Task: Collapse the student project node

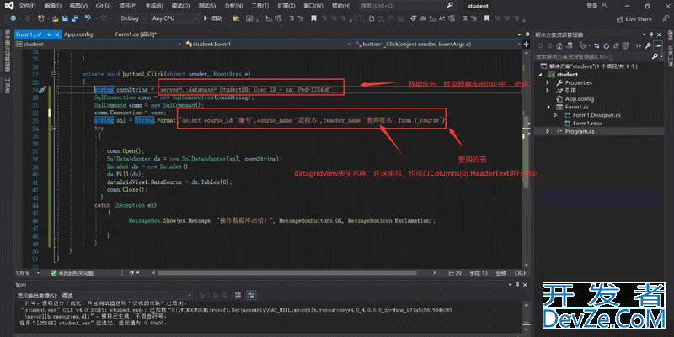Action: [x=540, y=74]
